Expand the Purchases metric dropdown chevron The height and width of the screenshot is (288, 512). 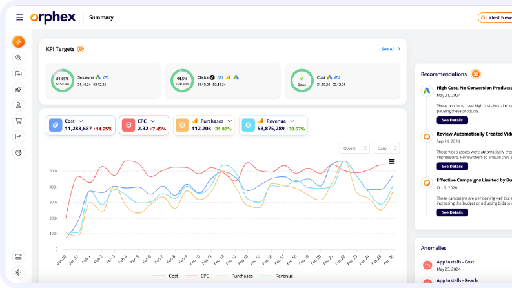[230, 121]
